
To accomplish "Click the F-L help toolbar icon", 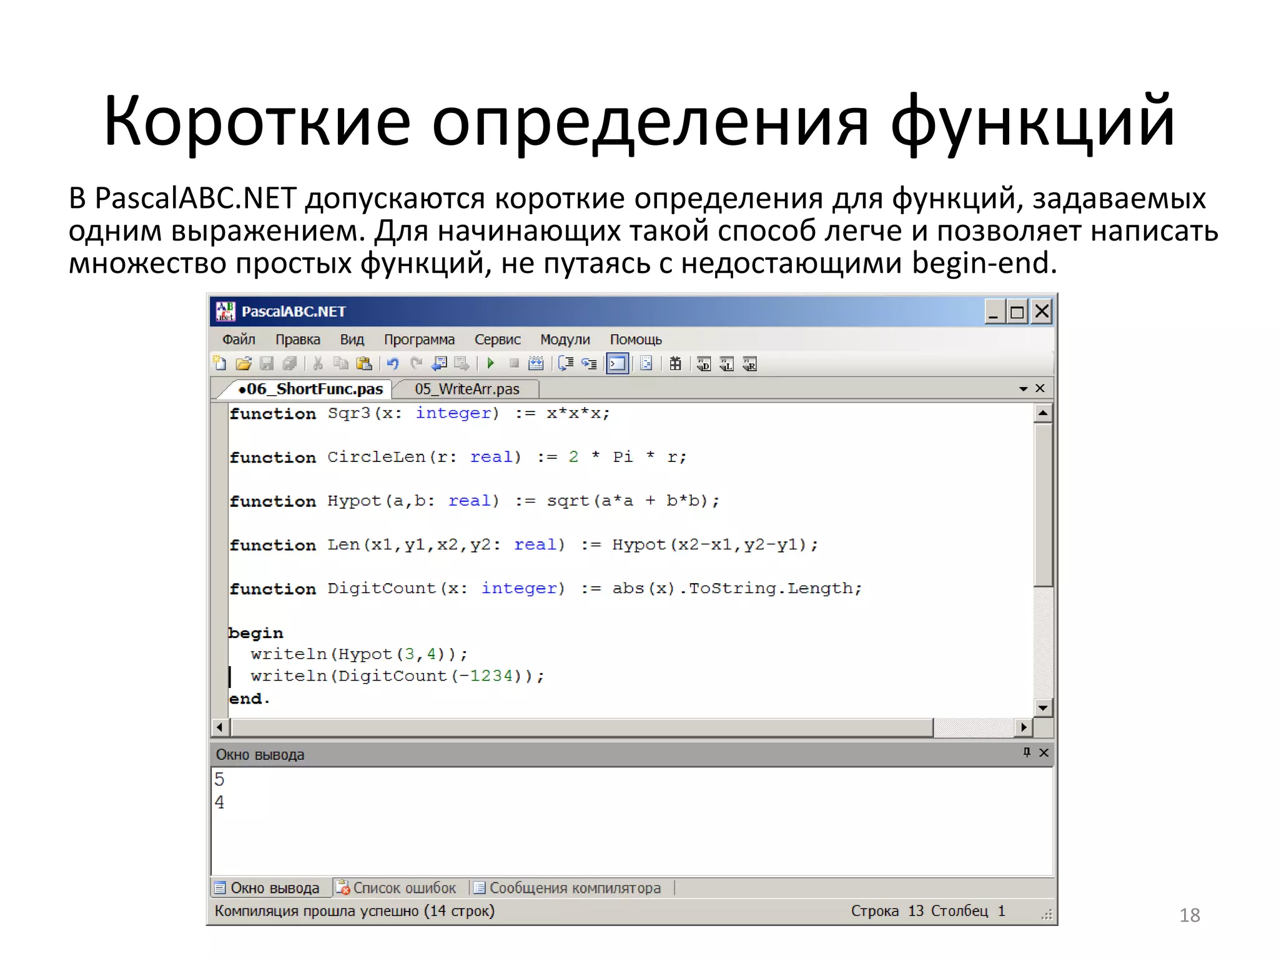I will click(727, 364).
